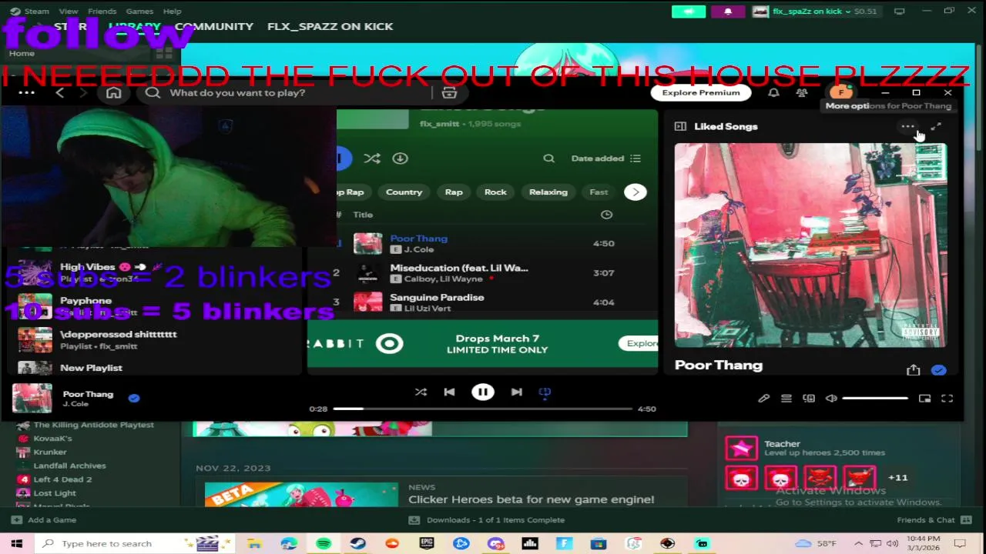The image size is (986, 554).
Task: Go to the previous track
Action: [x=449, y=392]
